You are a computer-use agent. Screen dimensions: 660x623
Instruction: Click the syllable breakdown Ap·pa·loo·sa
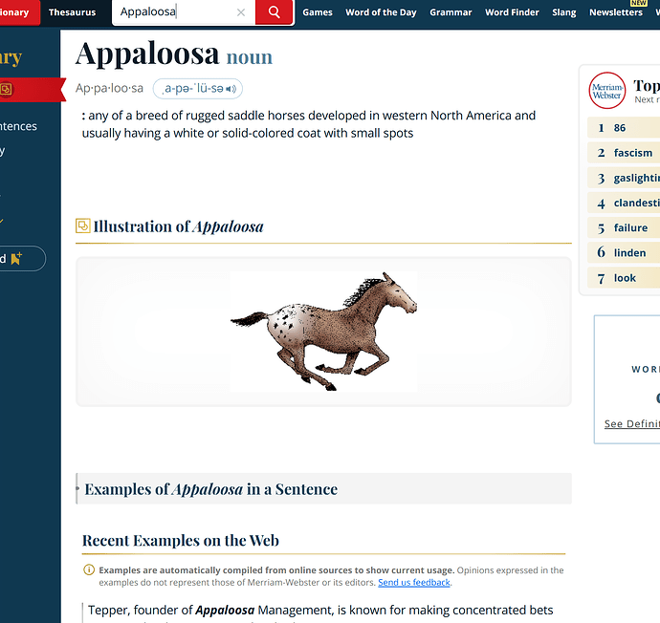[109, 88]
